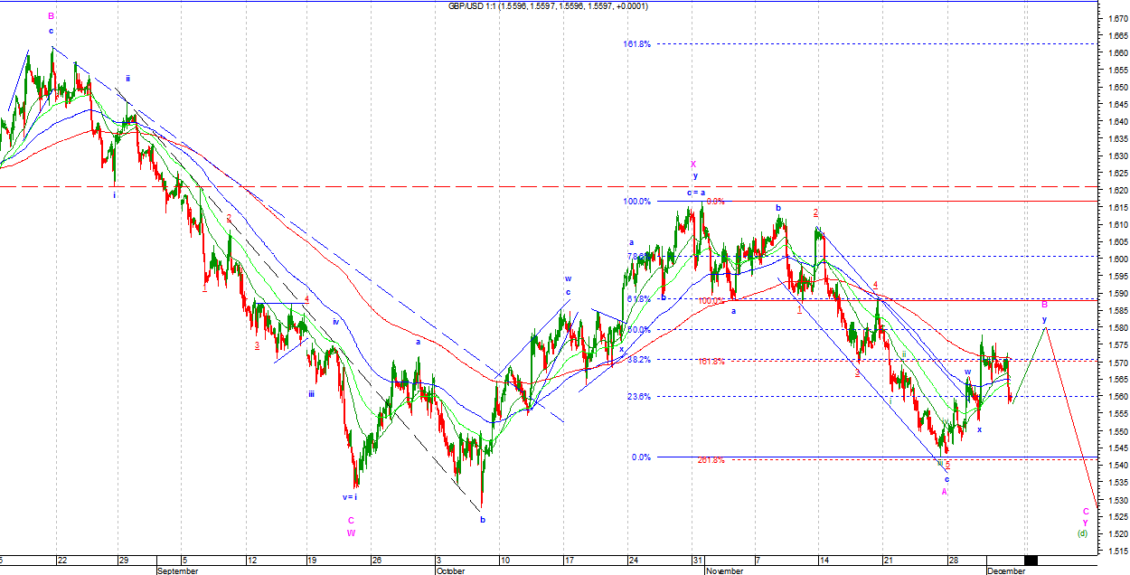Click the red 261.8% extension label
Viewport: 1130px width, 575px height.
coord(711,460)
